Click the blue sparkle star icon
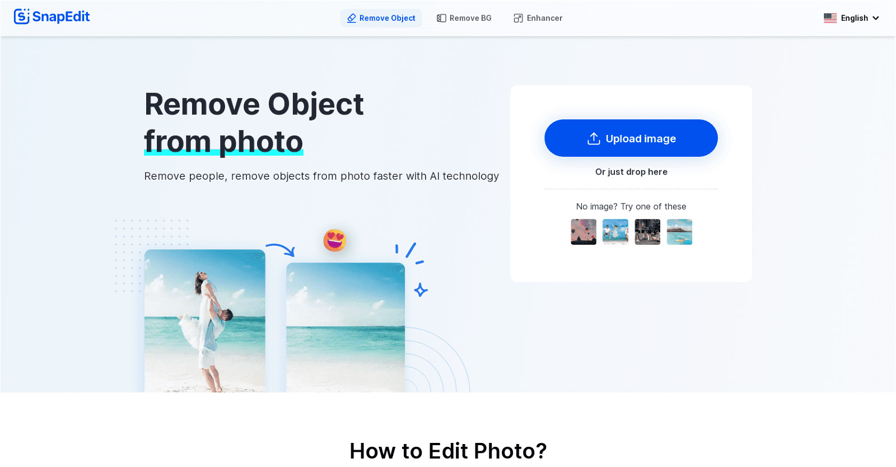The width and height of the screenshot is (896, 467). tap(421, 290)
